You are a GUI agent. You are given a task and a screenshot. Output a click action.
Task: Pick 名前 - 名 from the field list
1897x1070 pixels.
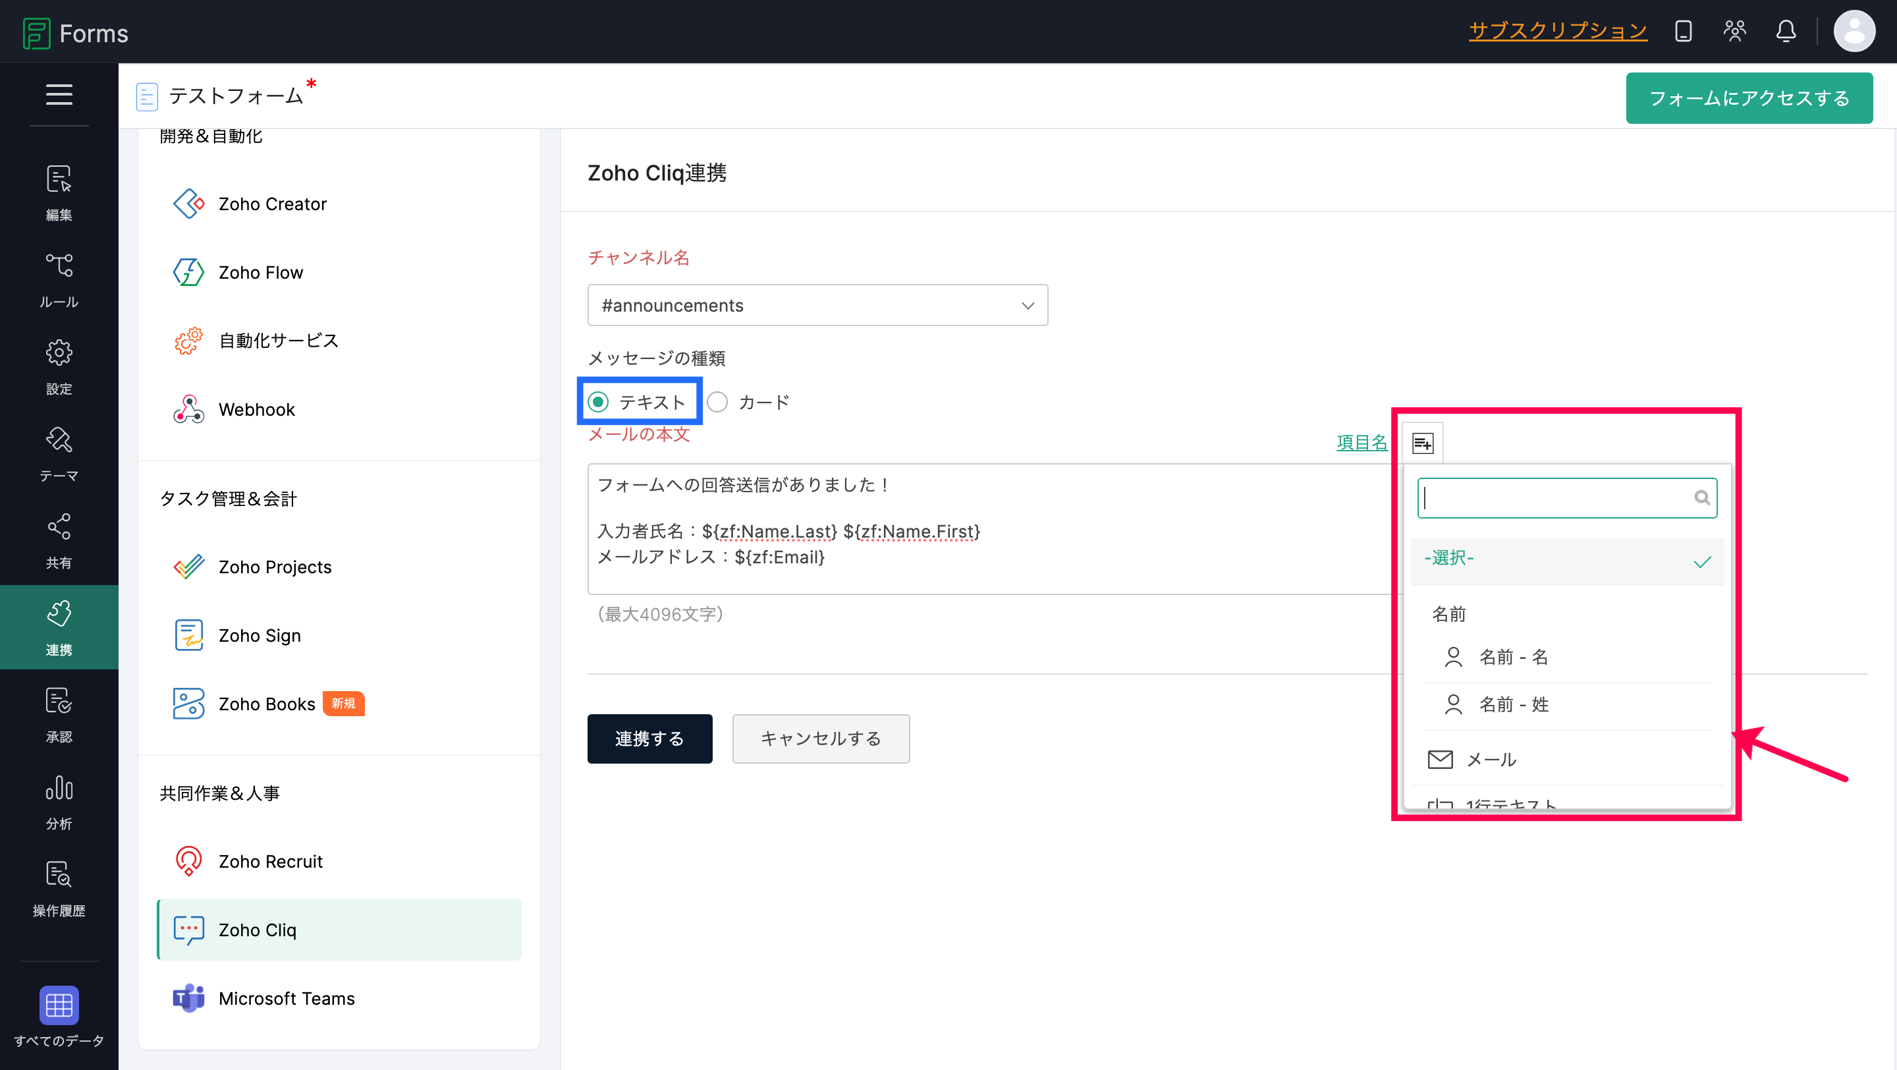coord(1567,657)
